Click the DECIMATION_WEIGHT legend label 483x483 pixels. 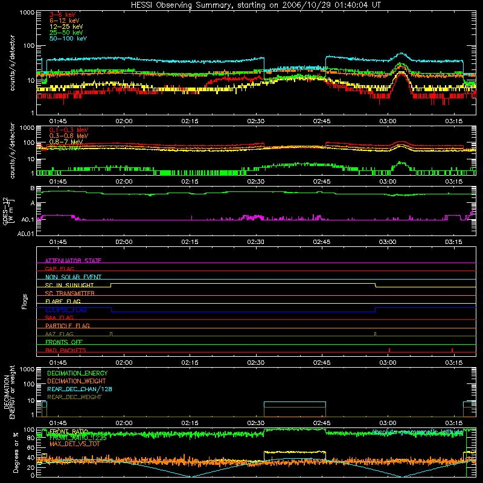pyautogui.click(x=77, y=381)
